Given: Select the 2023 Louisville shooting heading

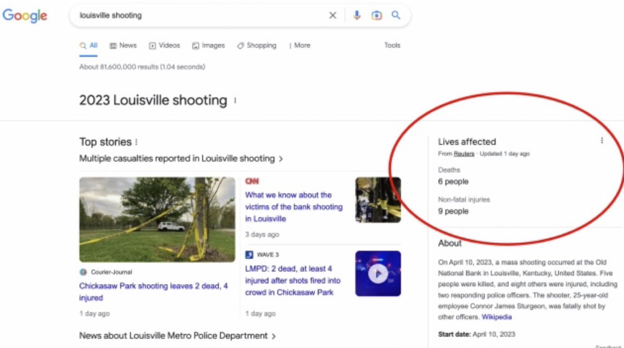Looking at the screenshot, I should 153,100.
